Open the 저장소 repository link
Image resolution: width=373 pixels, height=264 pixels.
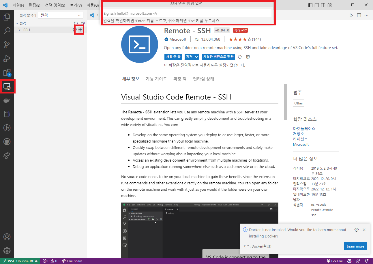pos(299,134)
